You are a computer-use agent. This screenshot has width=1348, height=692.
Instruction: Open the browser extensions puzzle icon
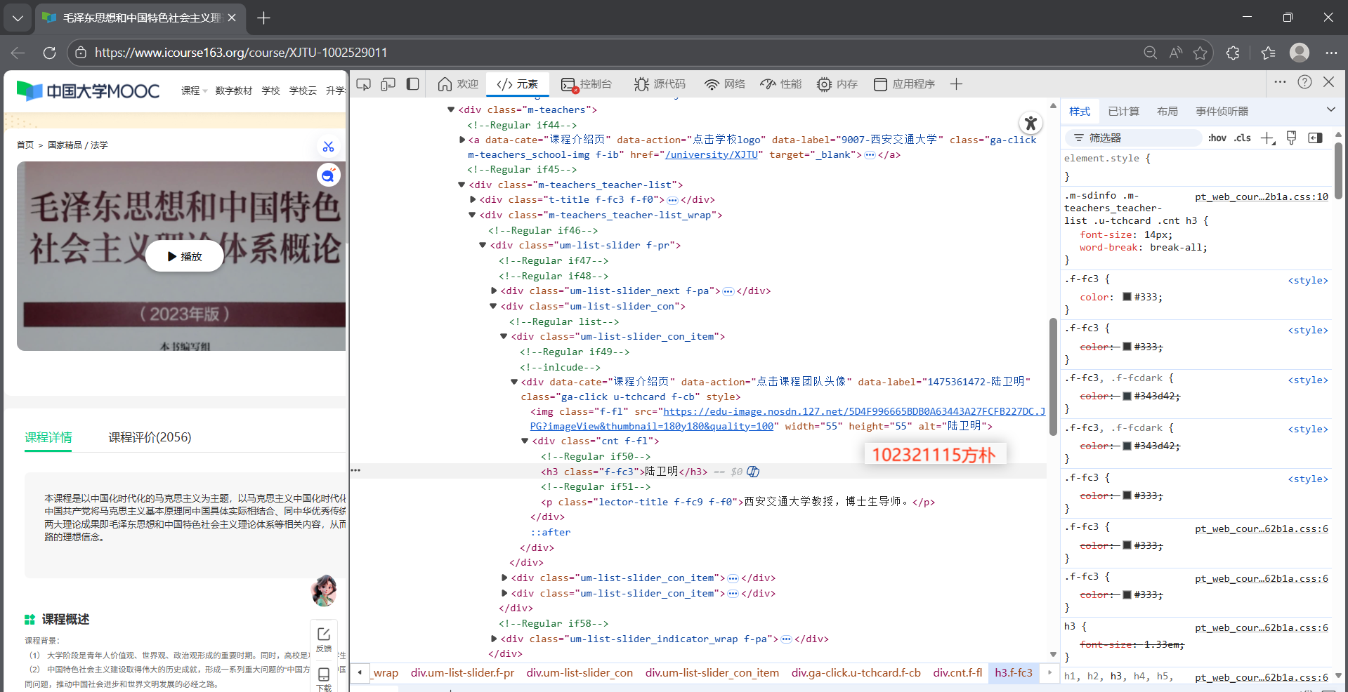1233,53
